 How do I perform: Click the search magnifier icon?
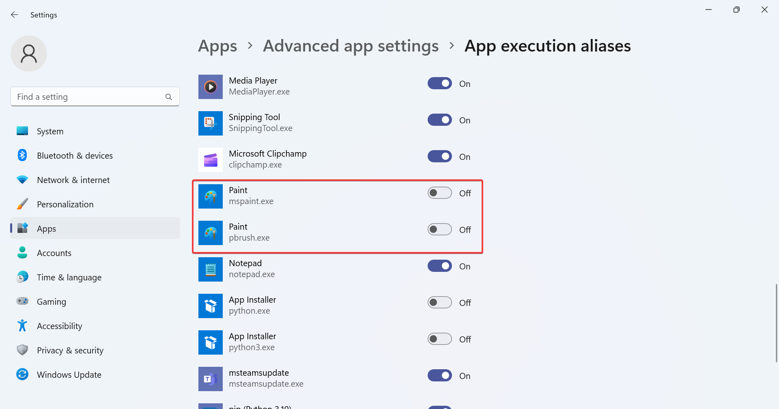(169, 97)
